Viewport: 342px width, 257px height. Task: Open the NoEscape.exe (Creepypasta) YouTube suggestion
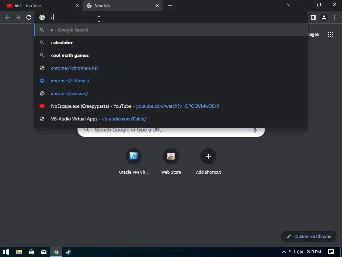(171, 106)
